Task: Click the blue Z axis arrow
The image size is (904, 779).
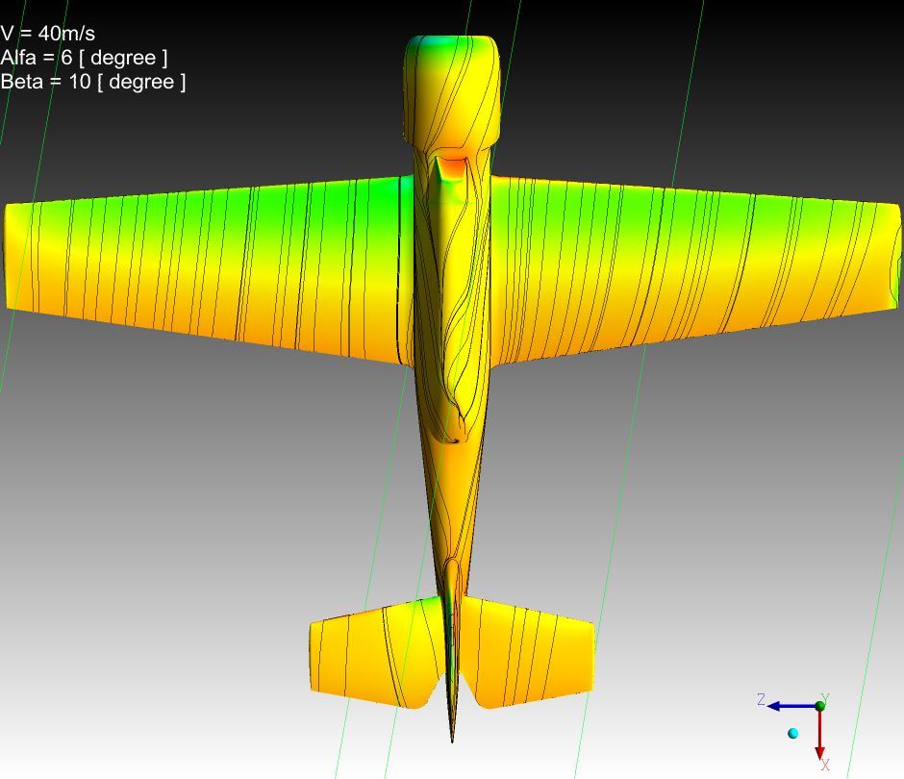Action: (789, 706)
